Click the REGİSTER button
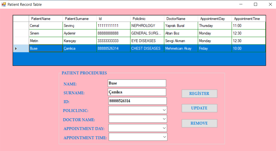 (x=199, y=94)
